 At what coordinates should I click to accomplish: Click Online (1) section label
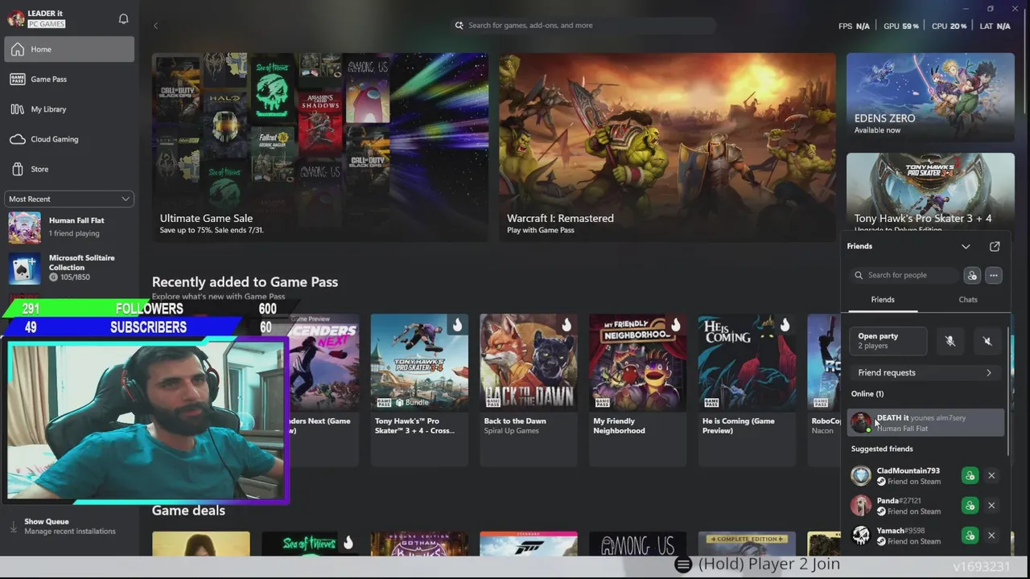point(867,394)
